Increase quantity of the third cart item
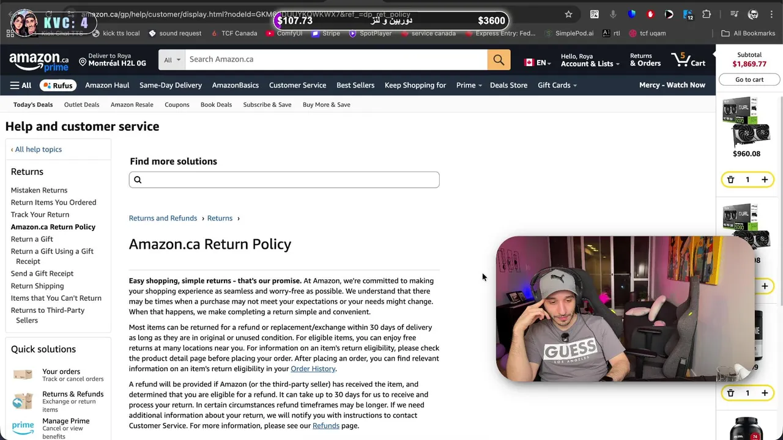 pyautogui.click(x=765, y=393)
